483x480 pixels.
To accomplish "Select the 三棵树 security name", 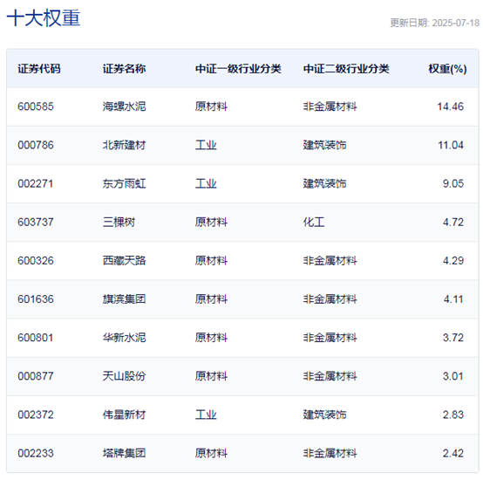I will (x=119, y=223).
